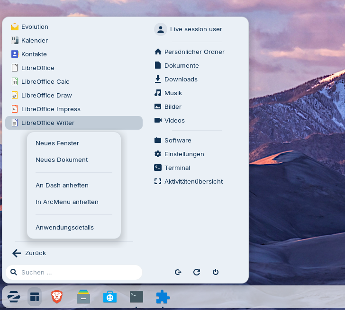Choose Neues Dokument in context menu
345x310 pixels.
pos(62,159)
